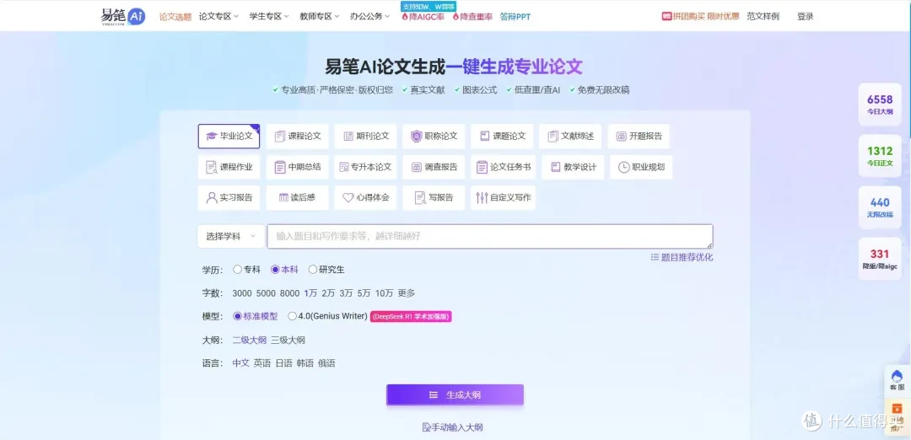Select 英语 as language
Screen dimensions: 911x440
262,363
